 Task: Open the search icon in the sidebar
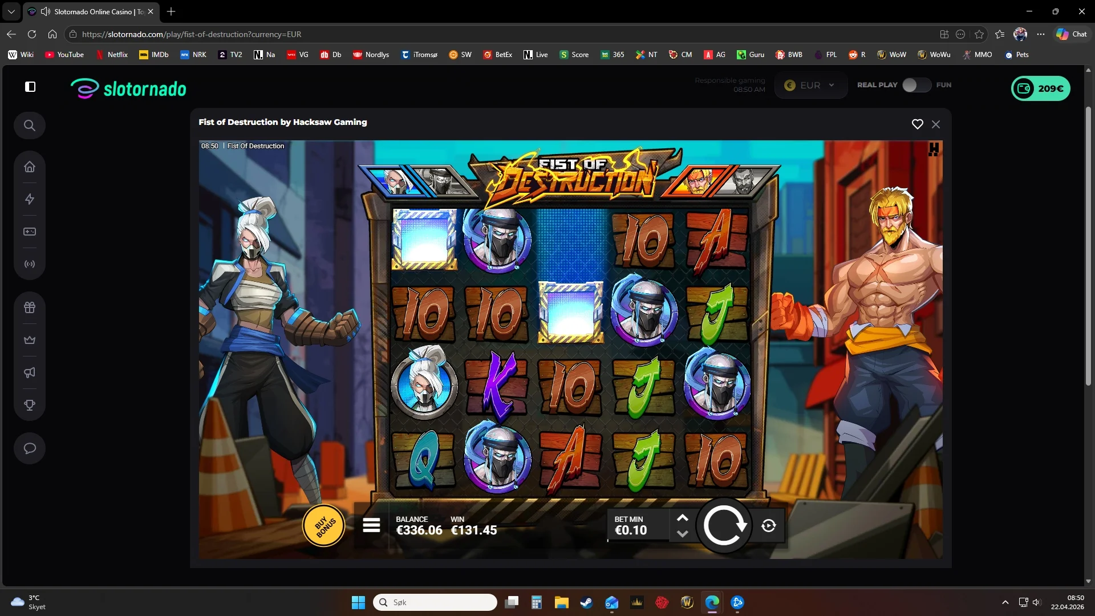click(x=30, y=125)
